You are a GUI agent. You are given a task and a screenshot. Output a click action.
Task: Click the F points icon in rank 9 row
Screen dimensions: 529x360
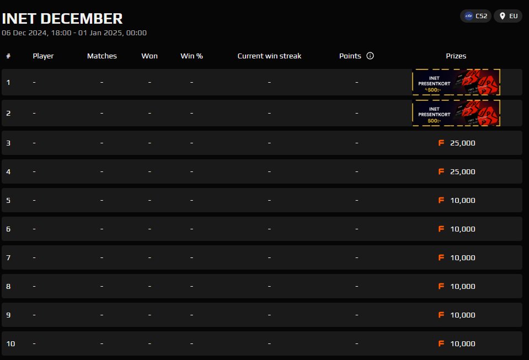pyautogui.click(x=441, y=315)
